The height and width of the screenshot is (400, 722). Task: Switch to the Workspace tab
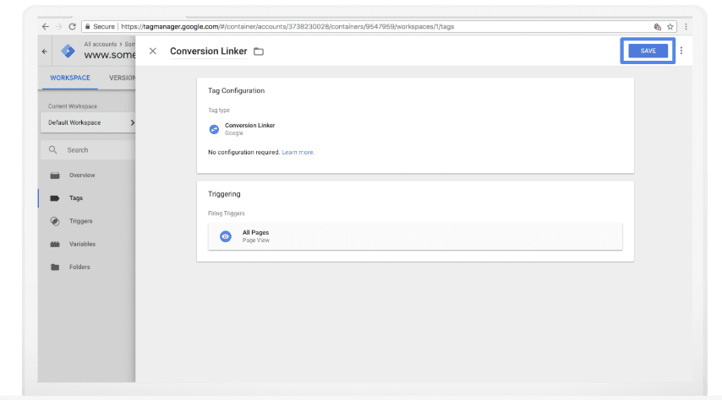point(70,78)
